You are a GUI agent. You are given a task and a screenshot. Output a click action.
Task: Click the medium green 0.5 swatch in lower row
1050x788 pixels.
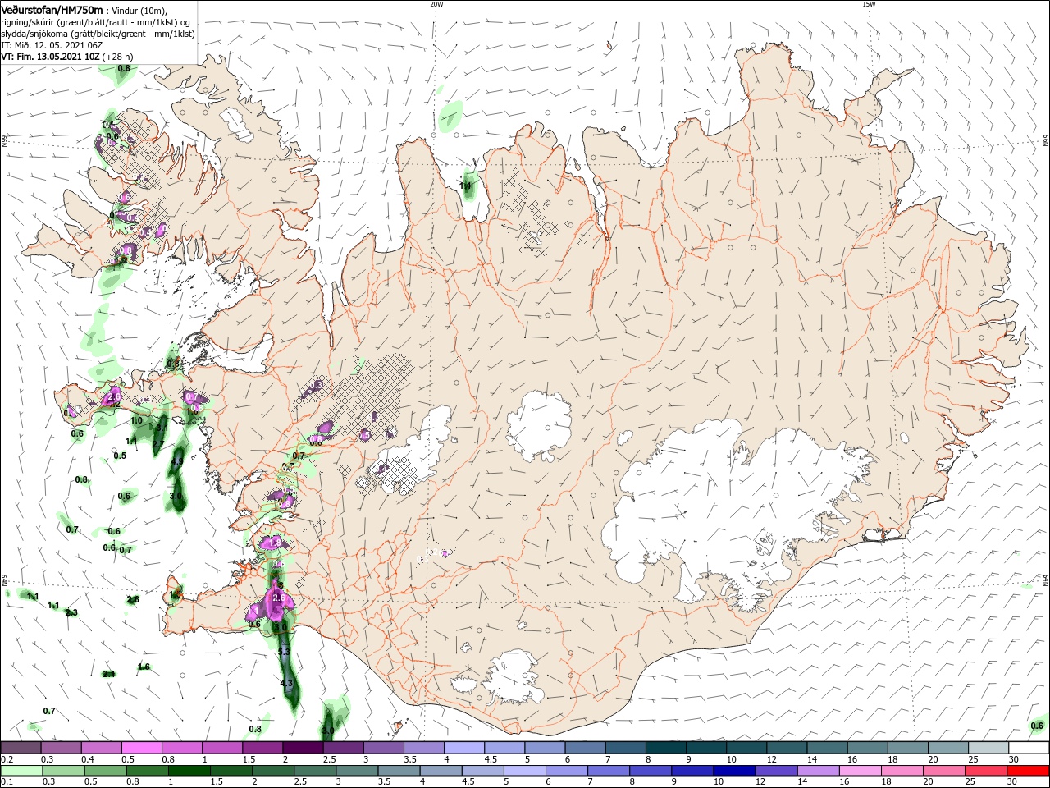105,771
